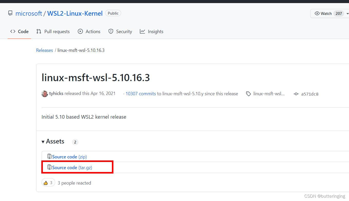349x201 pixels.
Task: Click the 207 watchers count
Action: point(339,13)
